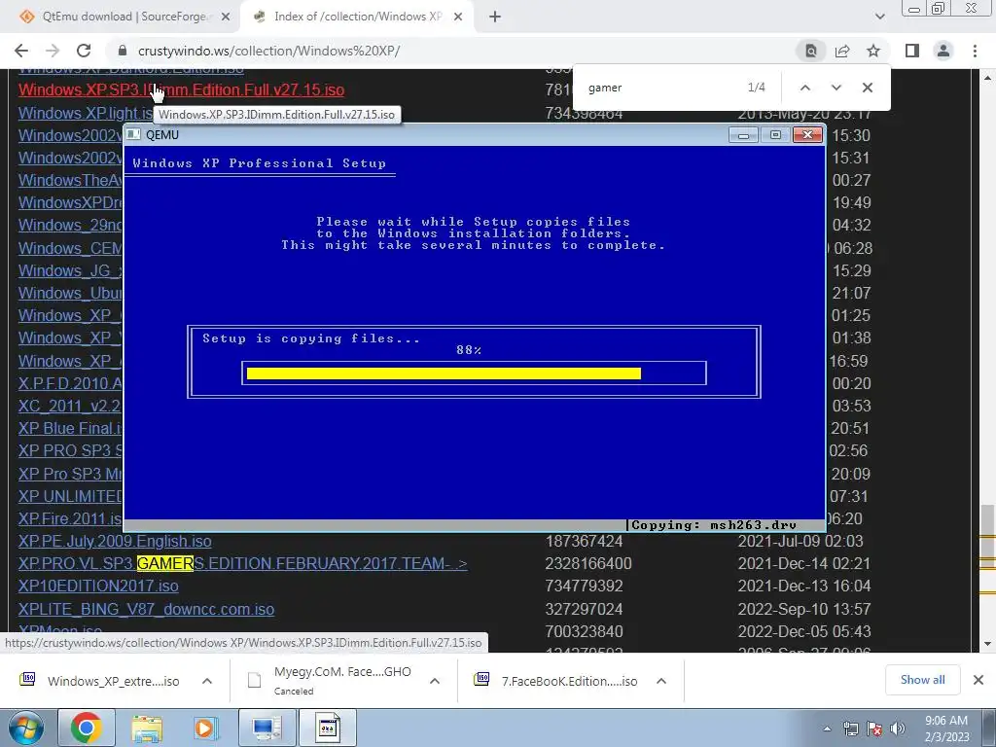
Task: Close the find-in-page bar
Action: [x=868, y=88]
